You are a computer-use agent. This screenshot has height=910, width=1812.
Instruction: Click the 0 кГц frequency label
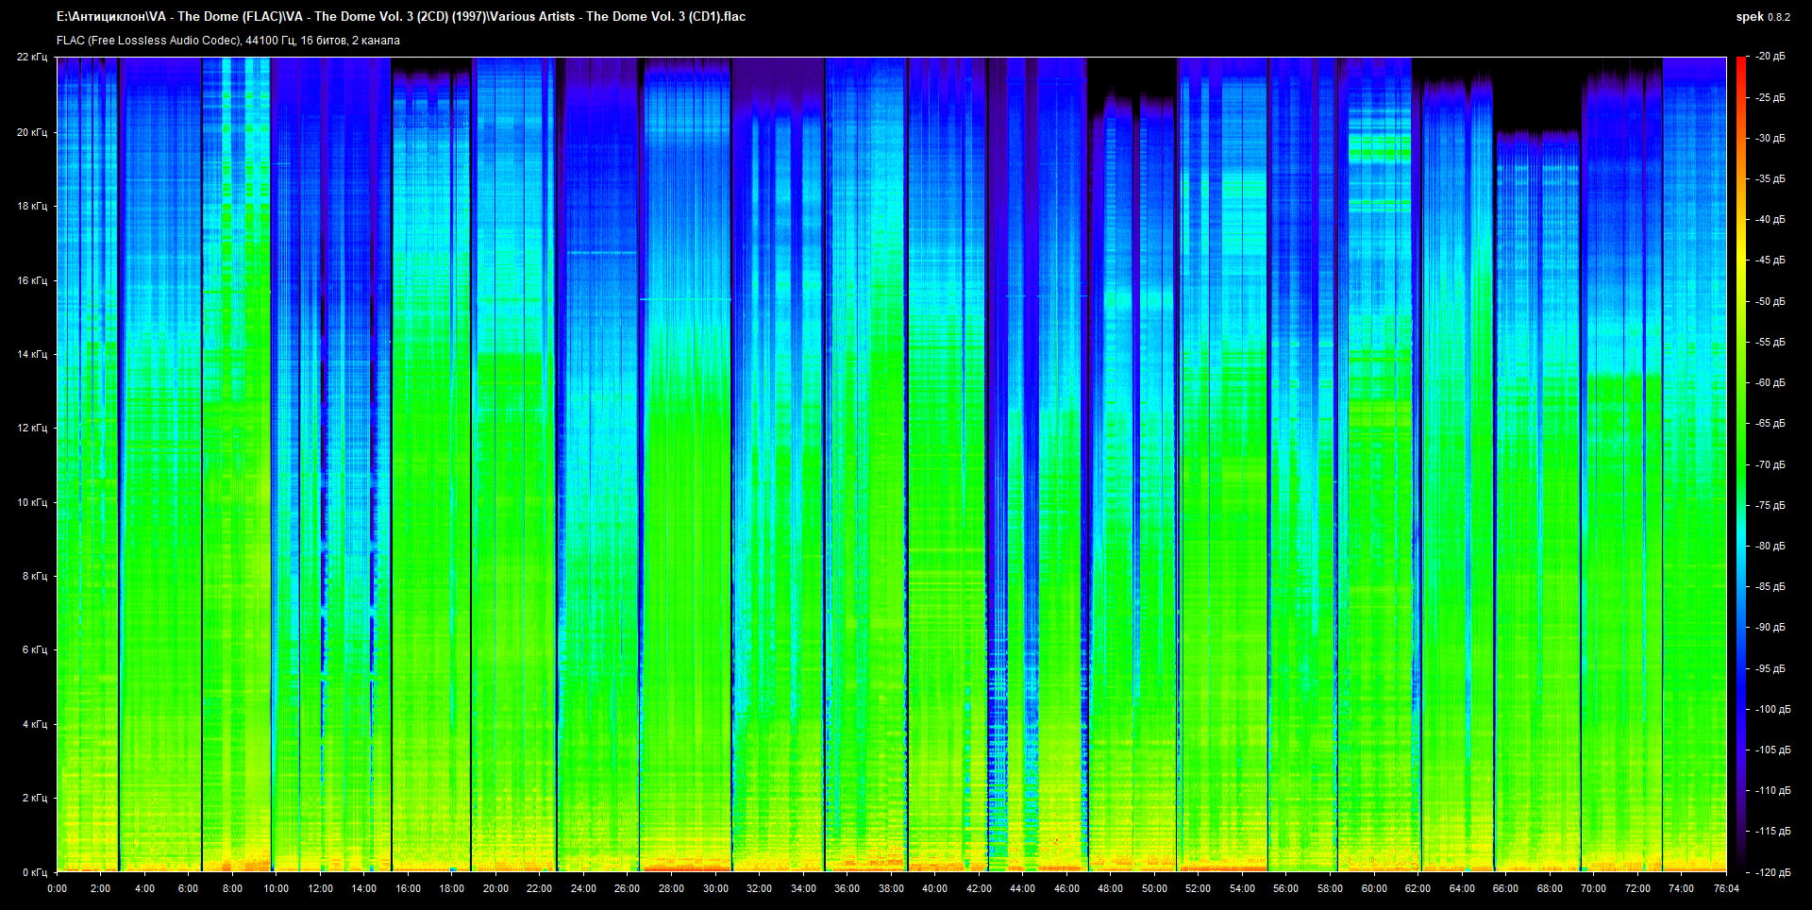click(35, 872)
